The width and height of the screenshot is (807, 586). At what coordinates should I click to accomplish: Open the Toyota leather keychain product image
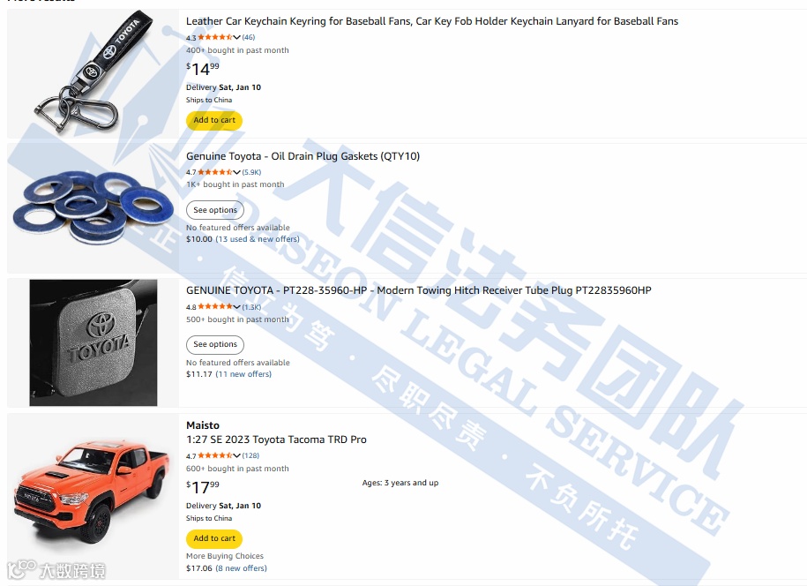(x=93, y=73)
